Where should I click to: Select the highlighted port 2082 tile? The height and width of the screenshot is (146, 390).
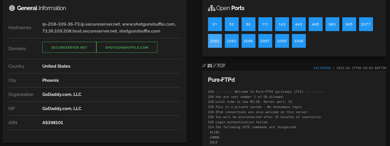pyautogui.click(x=215, y=41)
